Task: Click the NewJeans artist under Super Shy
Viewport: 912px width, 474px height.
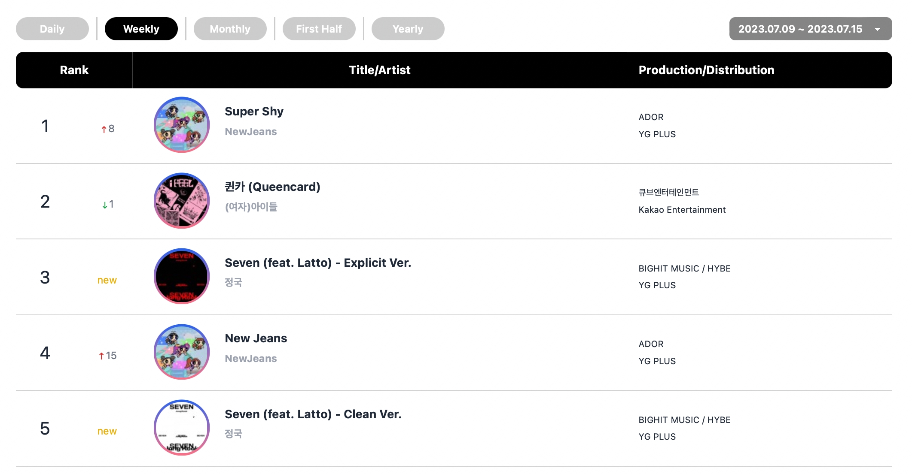Action: (250, 132)
